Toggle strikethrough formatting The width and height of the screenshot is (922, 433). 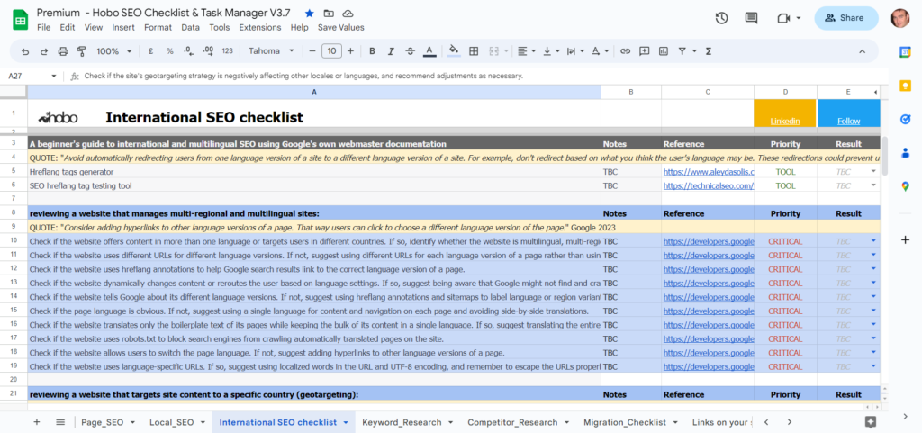(x=411, y=51)
